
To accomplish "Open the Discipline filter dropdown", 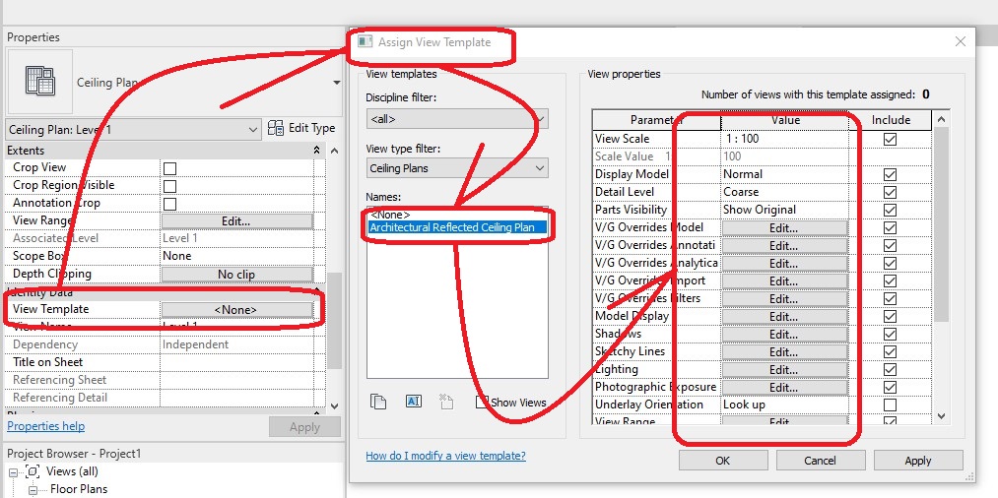I will click(457, 119).
